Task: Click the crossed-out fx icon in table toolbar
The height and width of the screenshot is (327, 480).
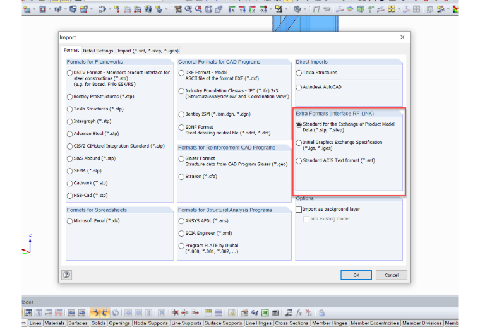Action: click(x=308, y=313)
